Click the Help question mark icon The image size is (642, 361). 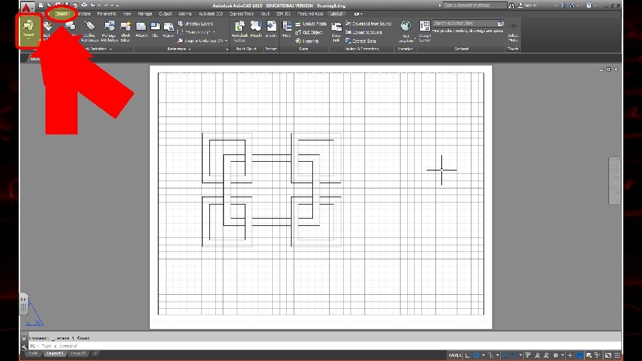(x=588, y=5)
